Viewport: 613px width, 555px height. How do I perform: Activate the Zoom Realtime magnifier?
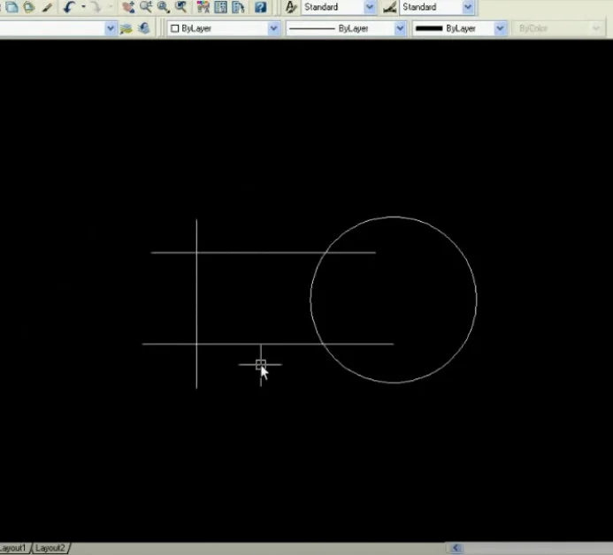pos(146,7)
